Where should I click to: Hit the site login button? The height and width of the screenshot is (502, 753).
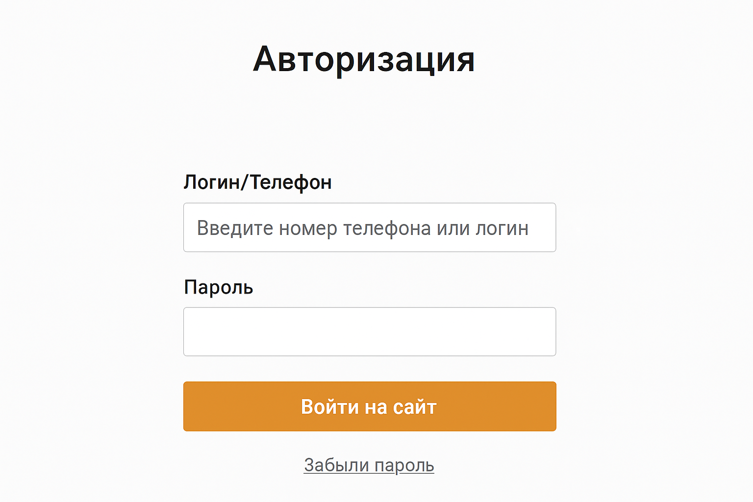(x=370, y=406)
